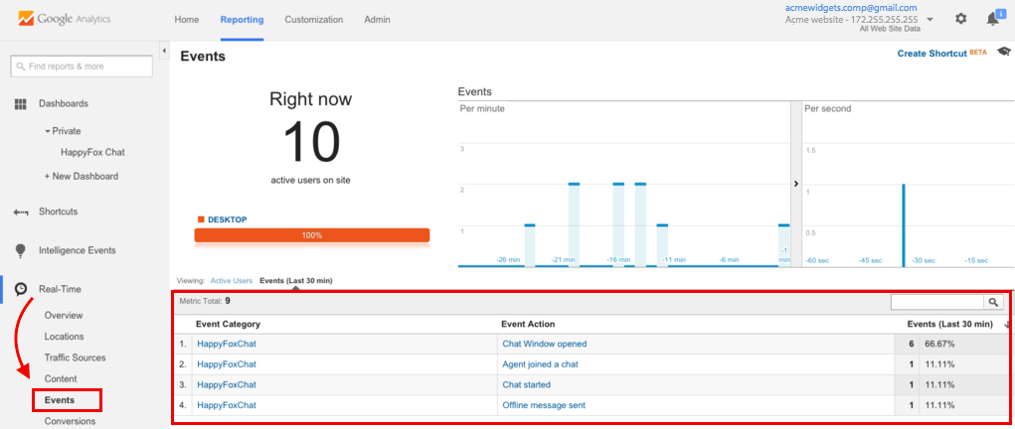The height and width of the screenshot is (429, 1015).
Task: Switch to the Active Users view
Action: click(231, 281)
